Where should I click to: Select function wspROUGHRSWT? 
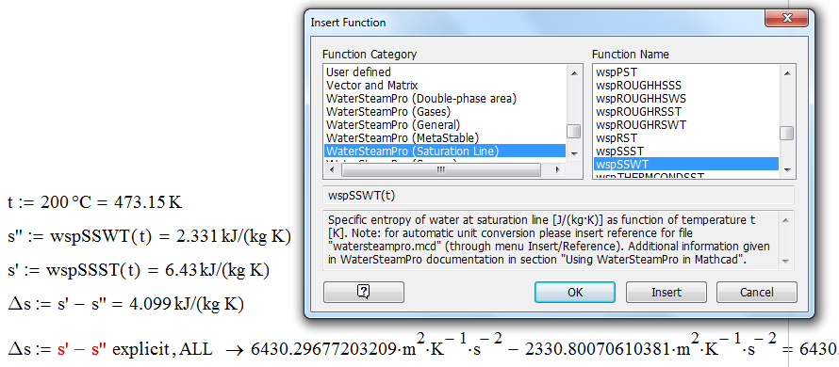[x=686, y=125]
